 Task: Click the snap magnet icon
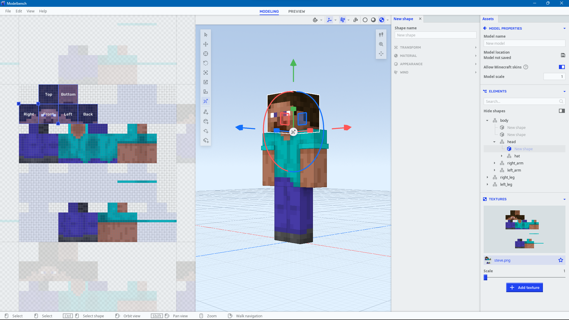(x=315, y=20)
